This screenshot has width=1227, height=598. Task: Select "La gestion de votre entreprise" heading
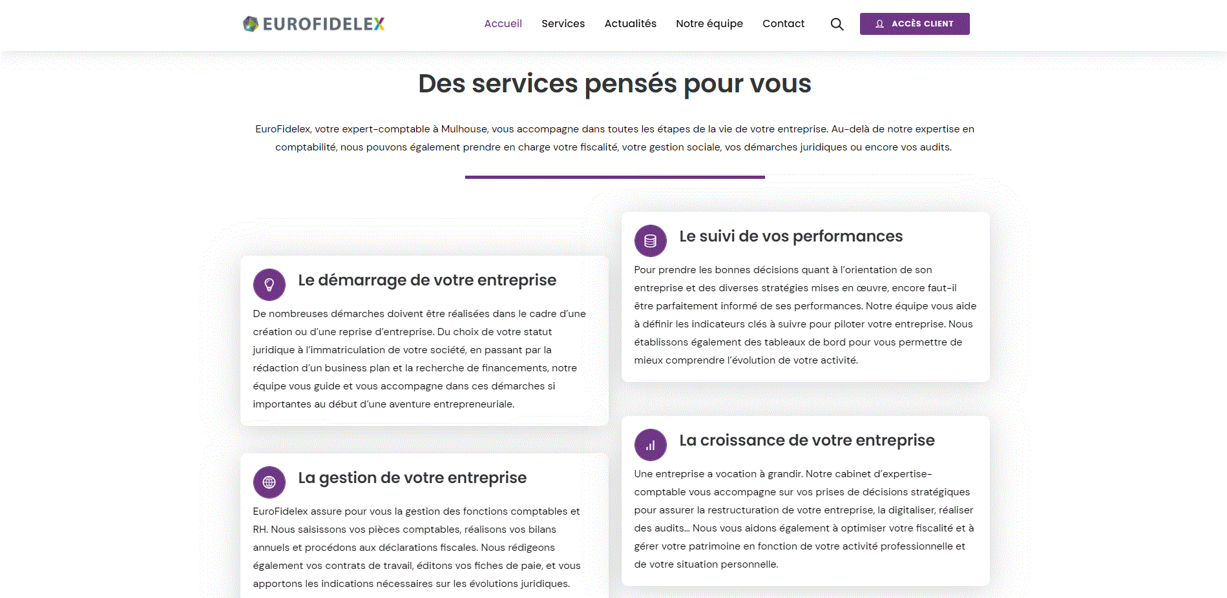412,478
